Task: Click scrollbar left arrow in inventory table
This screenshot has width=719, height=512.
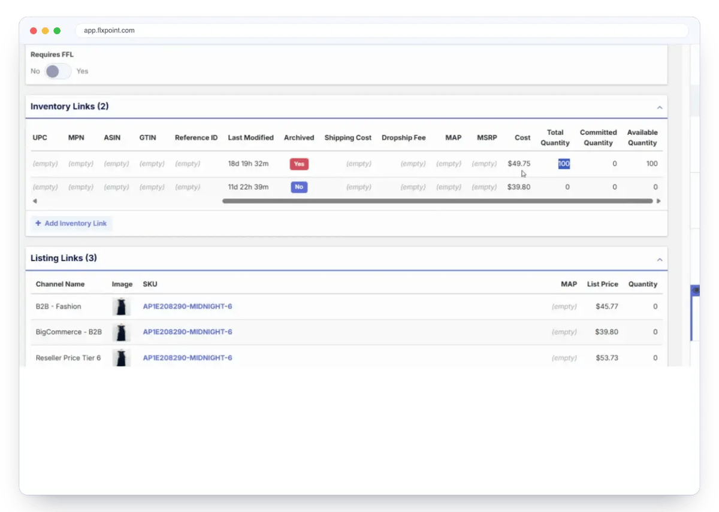Action: point(35,201)
